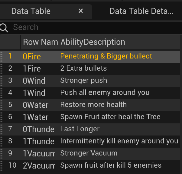Screen dimensions: 182x174
Task: Switch to the Data Table Details tab
Action: pyautogui.click(x=141, y=12)
